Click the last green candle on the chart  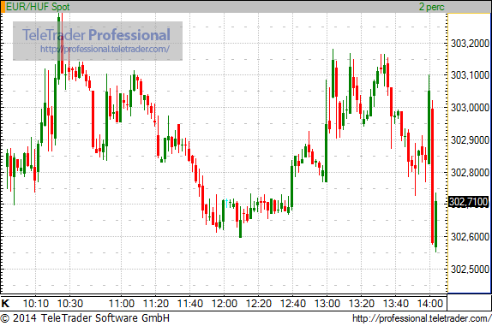point(435,224)
